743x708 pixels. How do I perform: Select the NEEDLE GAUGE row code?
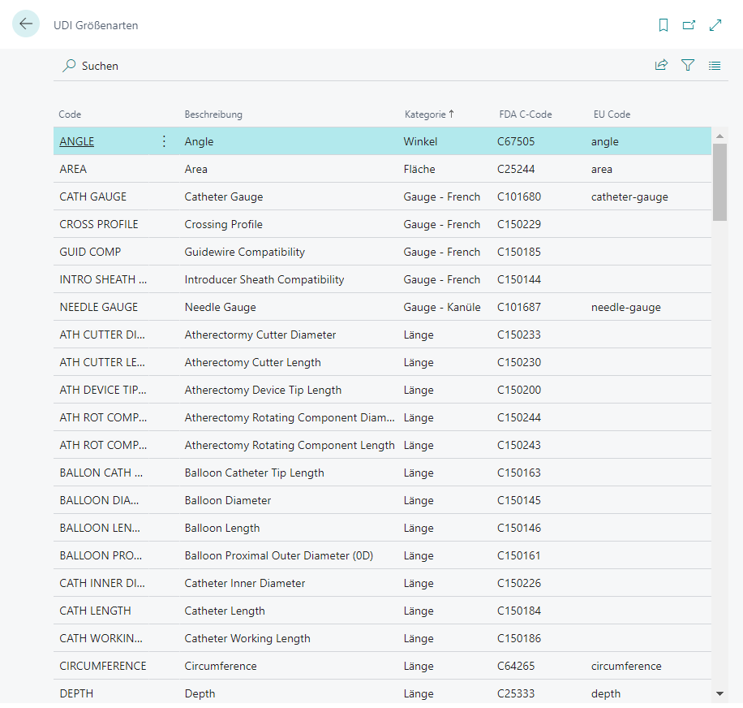click(x=99, y=307)
